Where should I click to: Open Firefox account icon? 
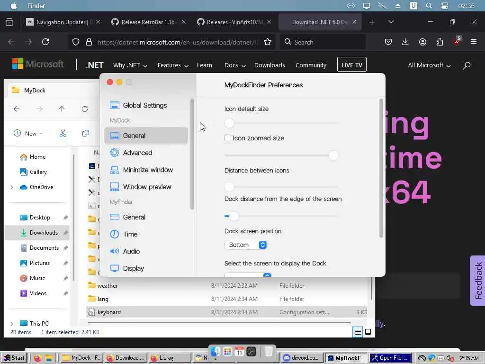(422, 42)
